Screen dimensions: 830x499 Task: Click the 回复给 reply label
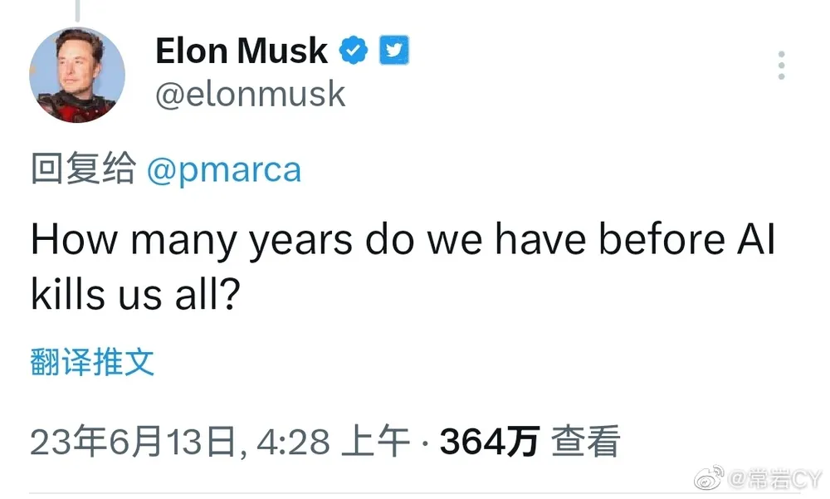[x=83, y=170]
